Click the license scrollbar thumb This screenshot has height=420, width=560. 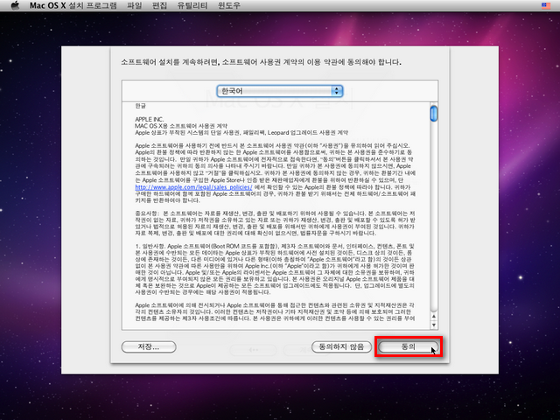(434, 114)
